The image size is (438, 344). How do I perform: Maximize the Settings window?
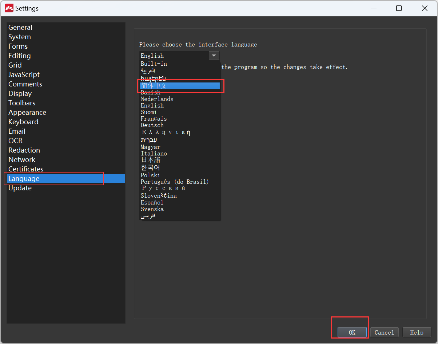click(x=399, y=8)
